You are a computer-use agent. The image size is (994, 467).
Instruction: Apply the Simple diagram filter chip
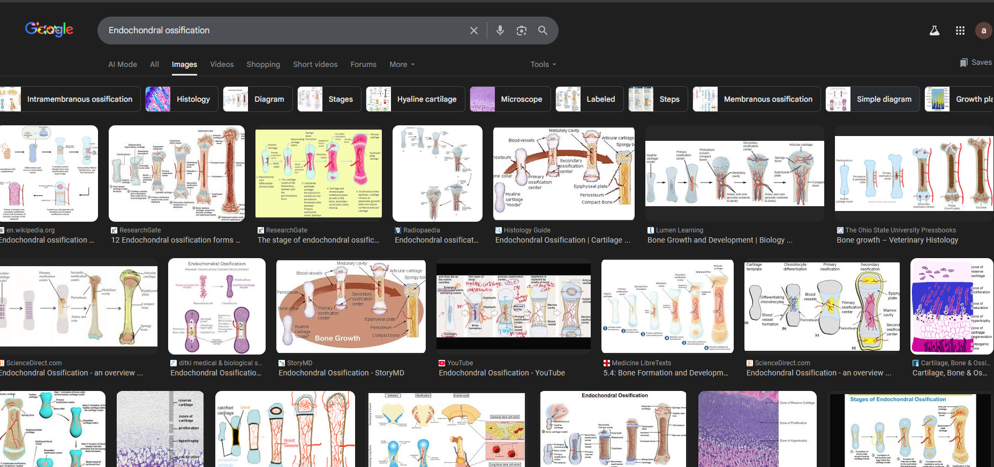(x=872, y=99)
